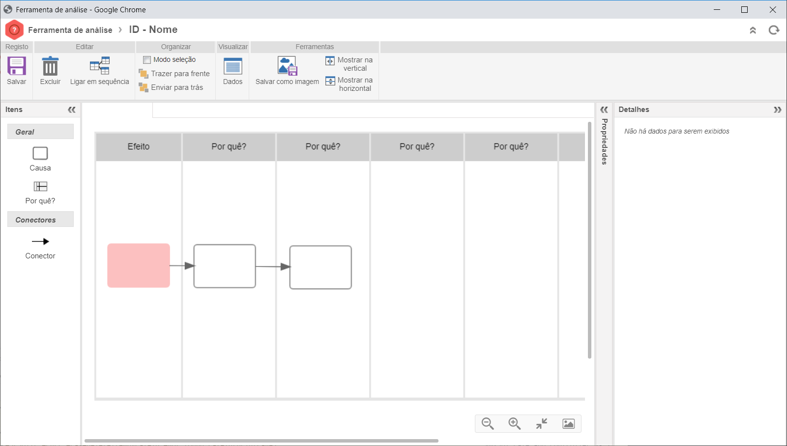Collapse the Itens panel
This screenshot has width=787, height=446.
point(72,110)
